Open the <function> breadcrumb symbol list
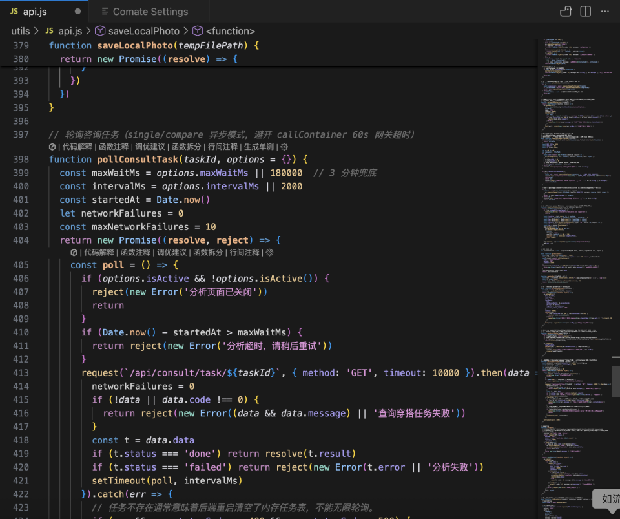 pyautogui.click(x=230, y=31)
